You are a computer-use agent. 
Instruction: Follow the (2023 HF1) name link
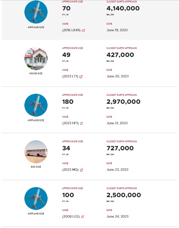click(x=70, y=123)
